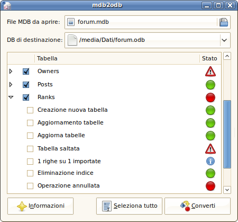Uncheck the Posts table checkbox
The height and width of the screenshot is (222, 238).
[26, 85]
